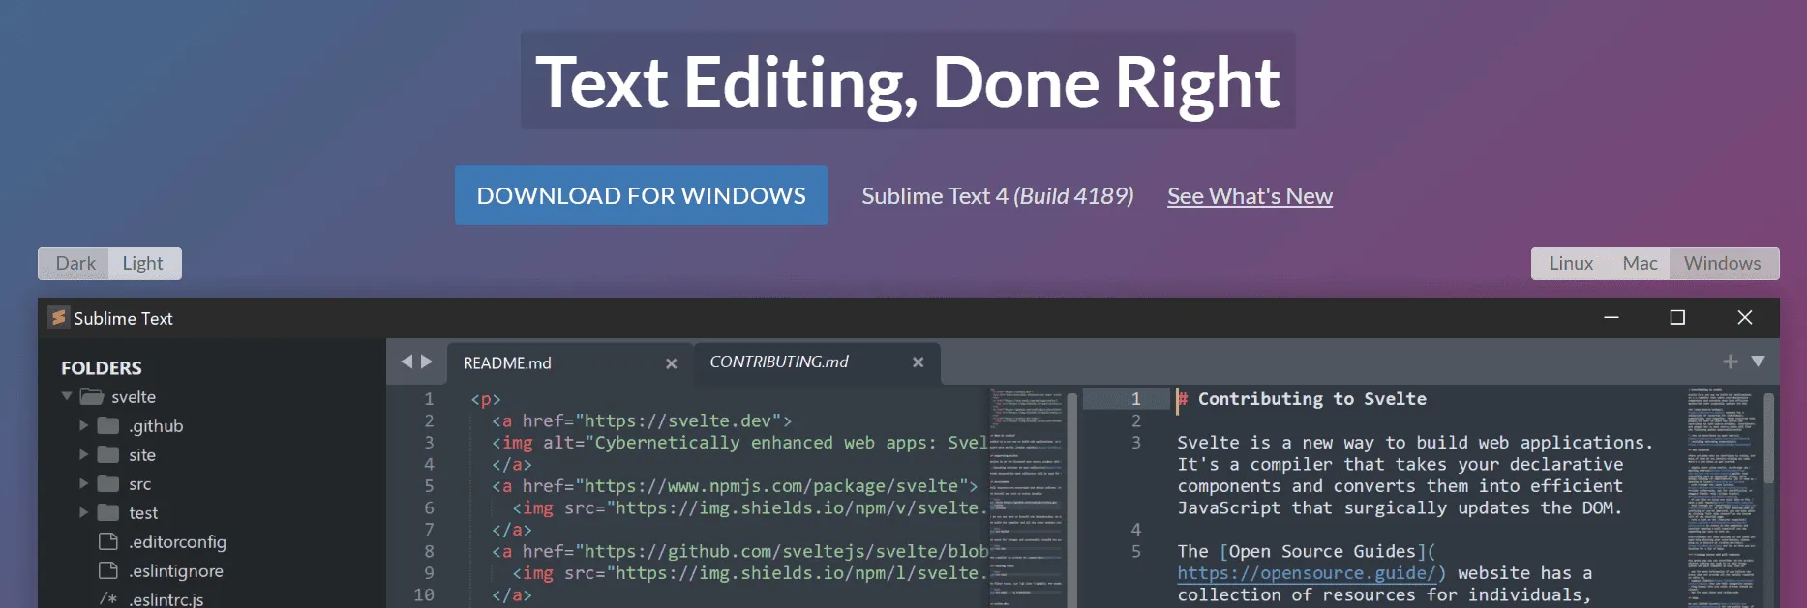The width and height of the screenshot is (1807, 608).
Task: Maximize the Sublime Text window
Action: (1677, 318)
